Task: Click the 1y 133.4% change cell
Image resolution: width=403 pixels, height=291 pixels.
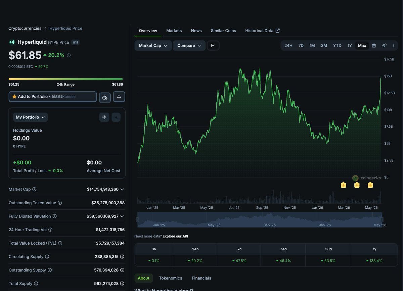Action: (374, 261)
